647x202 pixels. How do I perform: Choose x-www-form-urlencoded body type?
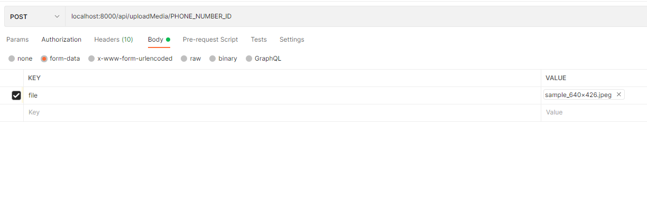click(x=131, y=59)
